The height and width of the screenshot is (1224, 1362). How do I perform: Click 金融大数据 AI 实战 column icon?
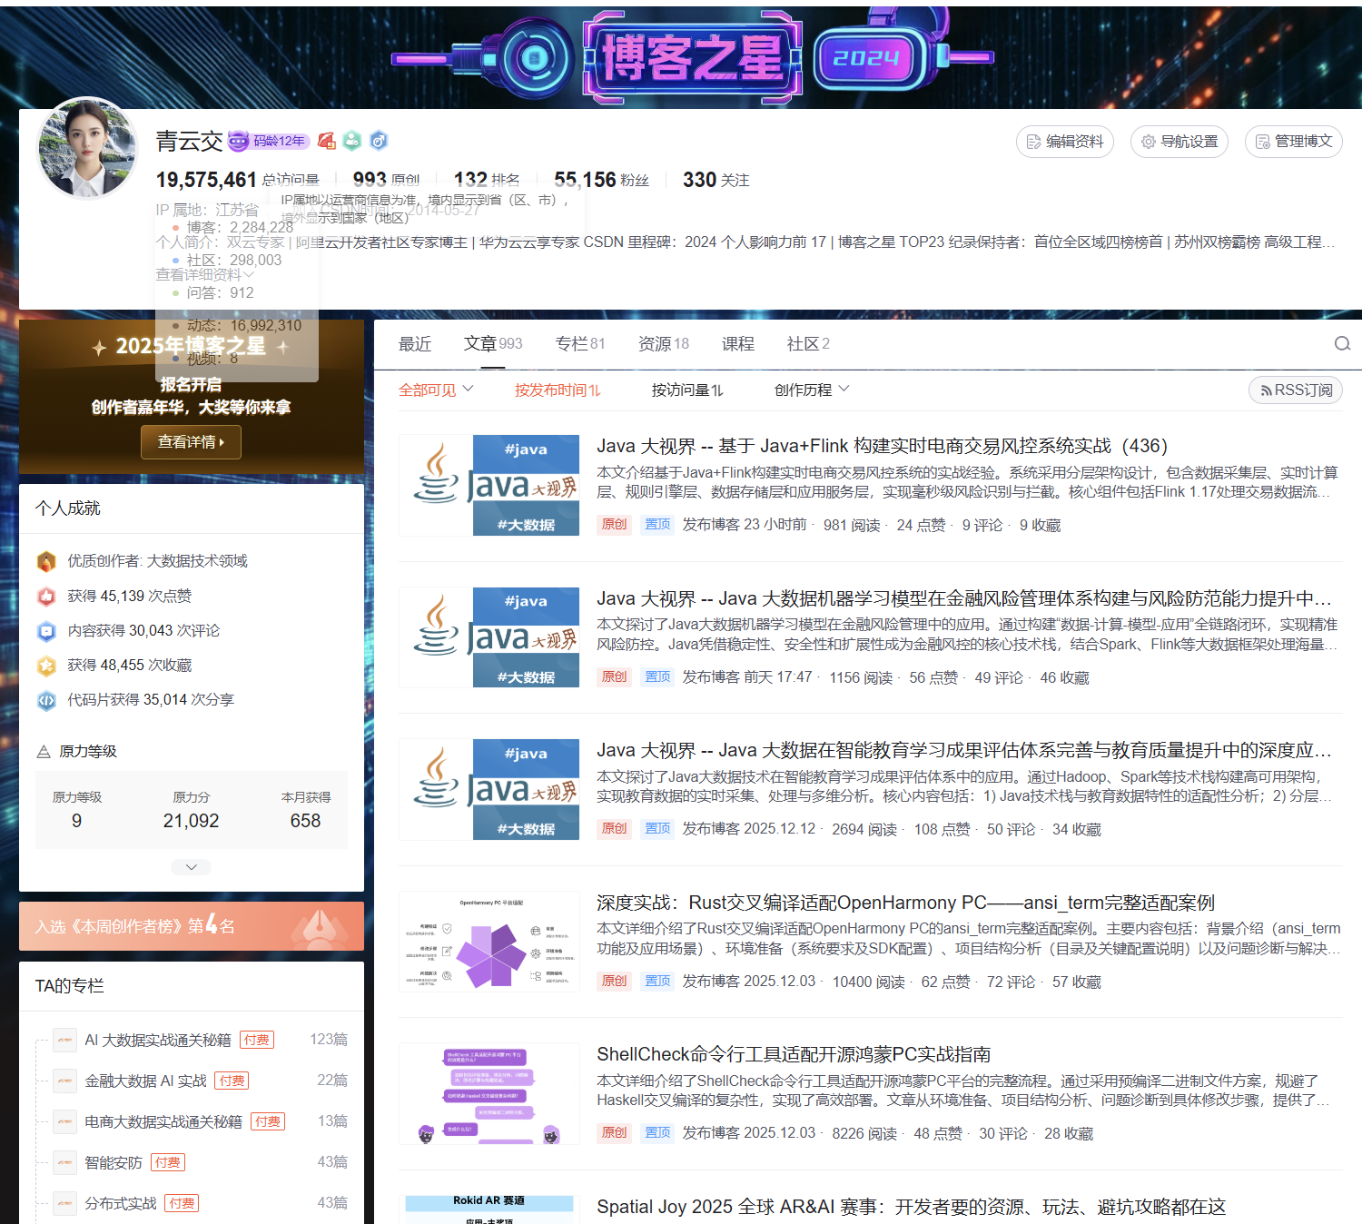(64, 1081)
